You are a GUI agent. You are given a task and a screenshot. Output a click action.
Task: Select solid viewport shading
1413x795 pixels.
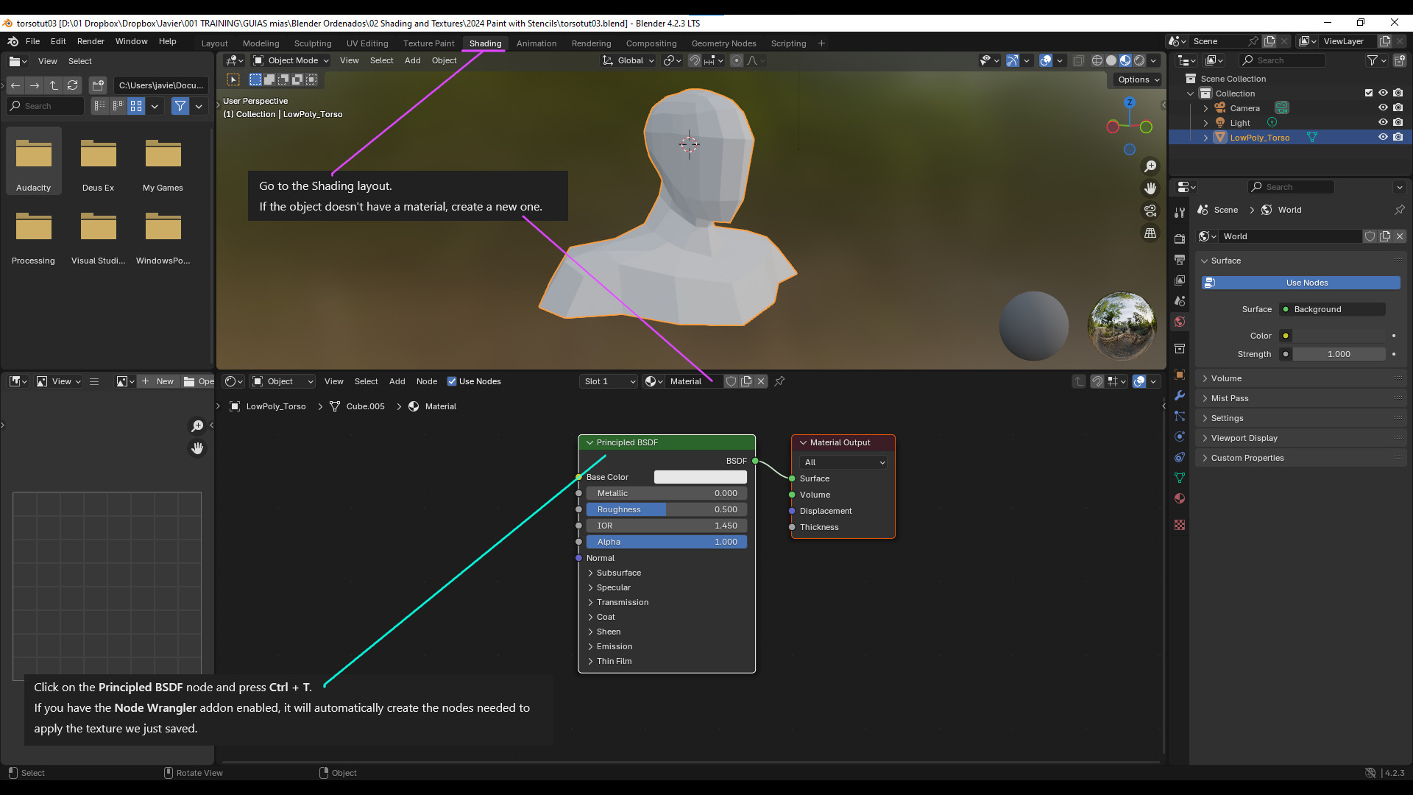pyautogui.click(x=1111, y=60)
